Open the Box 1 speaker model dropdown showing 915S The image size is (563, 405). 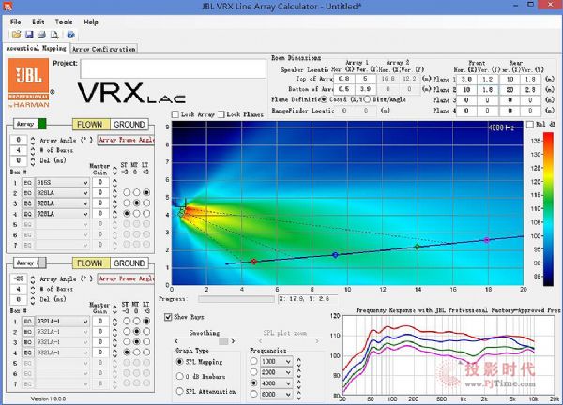tap(61, 183)
